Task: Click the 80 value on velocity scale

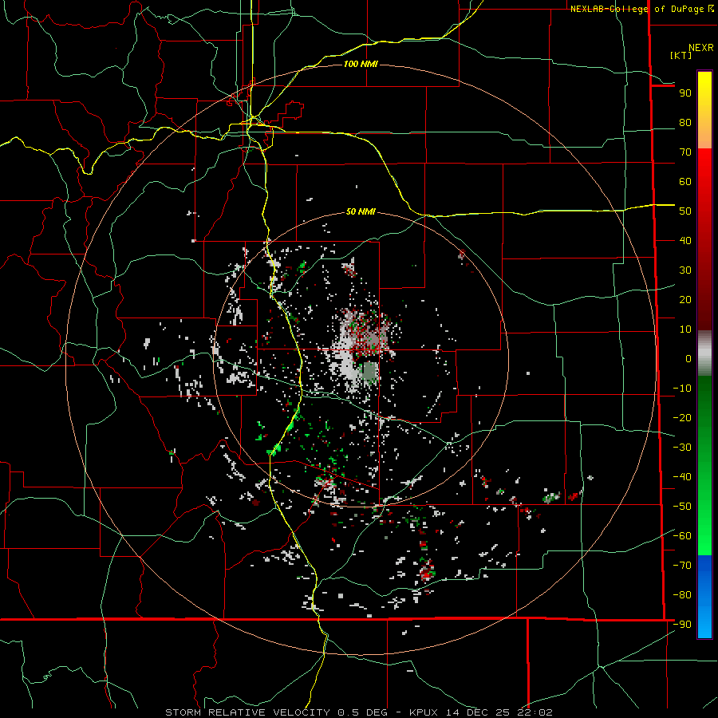Action: [685, 123]
